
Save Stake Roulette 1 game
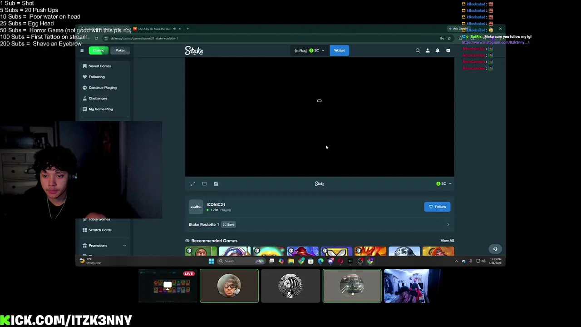click(x=228, y=224)
